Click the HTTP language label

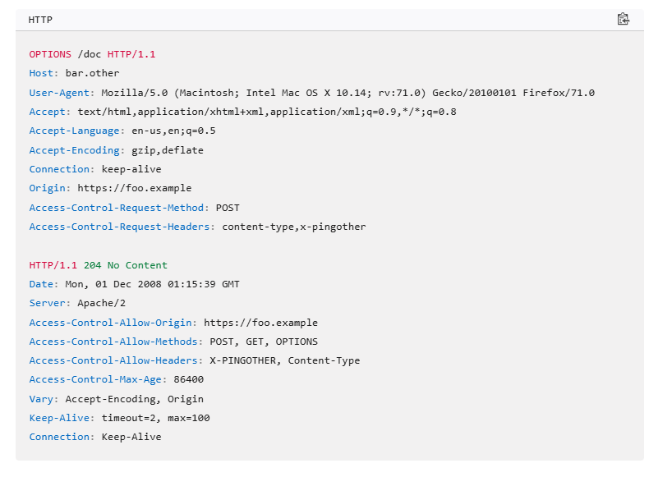40,20
